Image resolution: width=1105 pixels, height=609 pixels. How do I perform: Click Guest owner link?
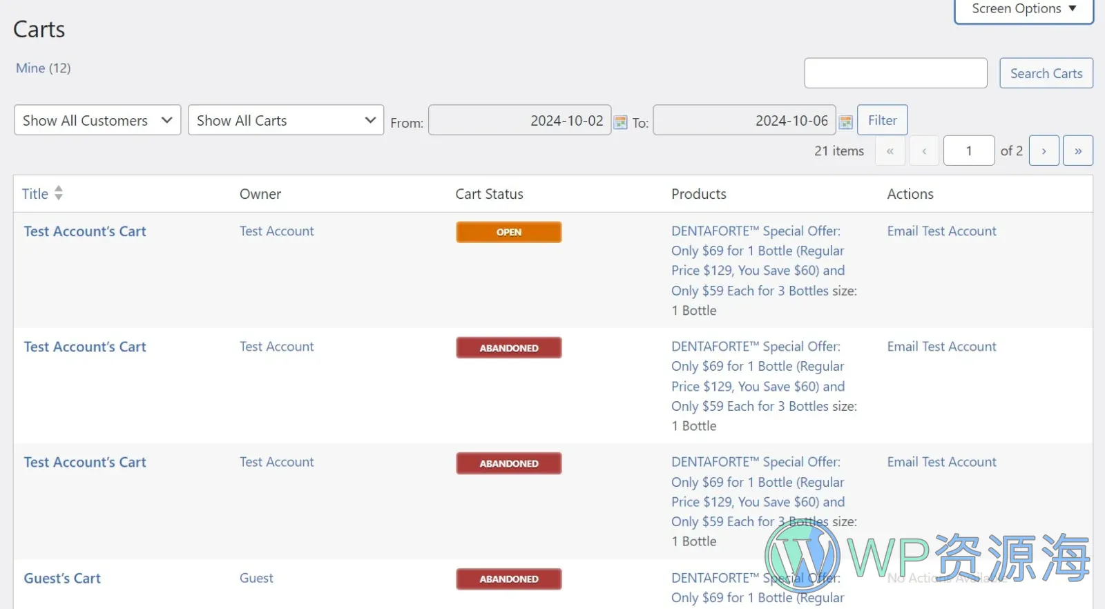click(256, 578)
